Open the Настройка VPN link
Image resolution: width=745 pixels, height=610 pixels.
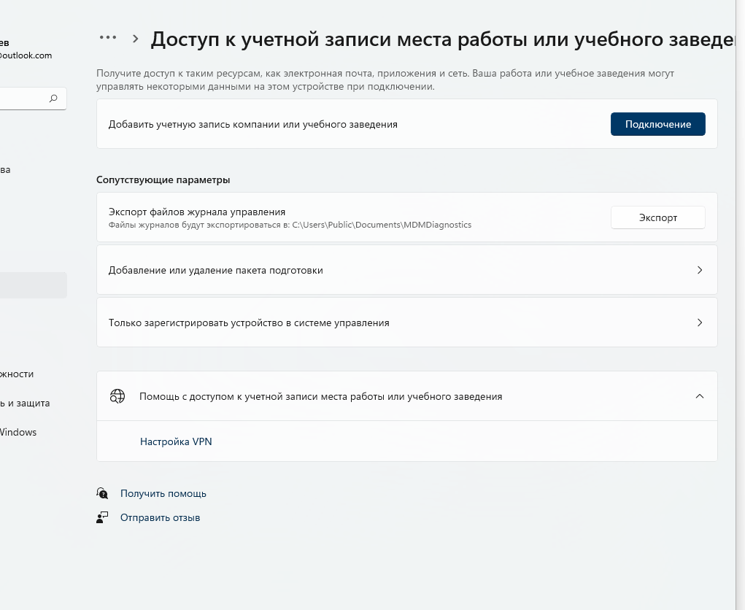pos(176,441)
